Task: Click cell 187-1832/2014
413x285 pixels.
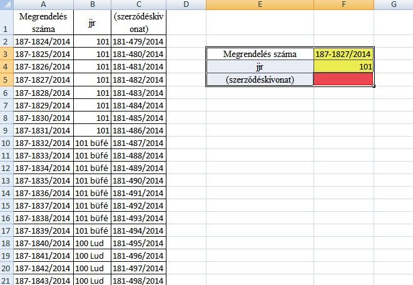Action: [43, 143]
